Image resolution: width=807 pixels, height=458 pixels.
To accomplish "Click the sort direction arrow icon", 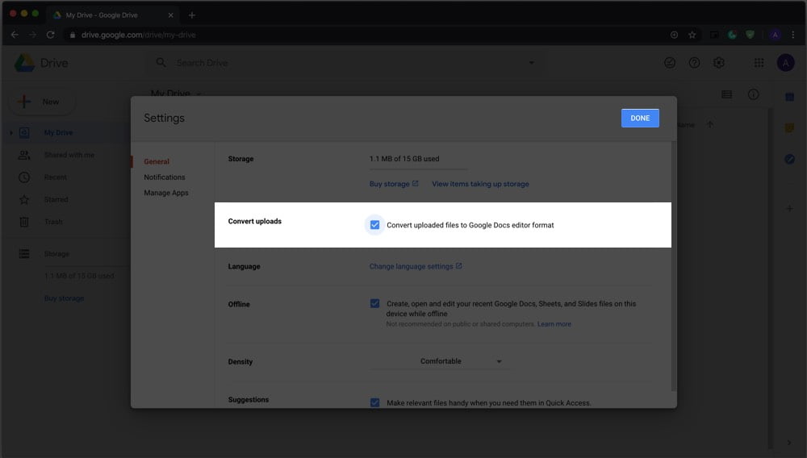I will click(709, 125).
